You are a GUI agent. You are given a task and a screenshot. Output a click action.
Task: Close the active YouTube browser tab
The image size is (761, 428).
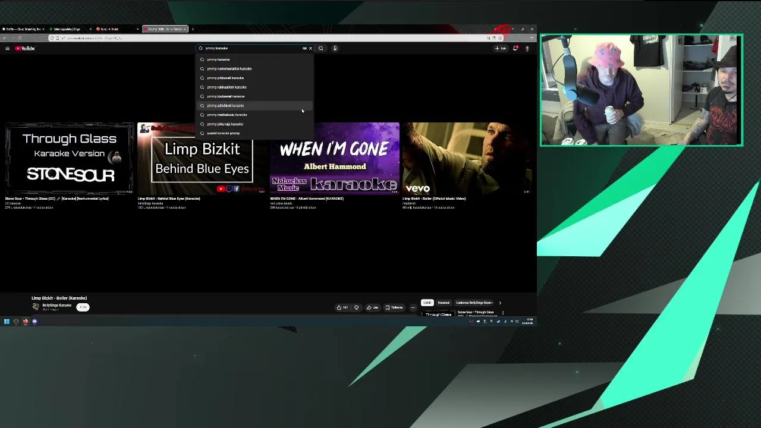coord(185,29)
